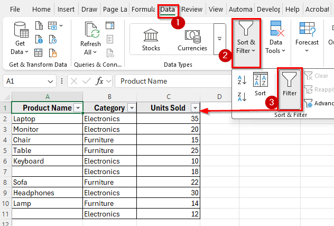The width and height of the screenshot is (334, 226).
Task: Select the Data ribbon tab
Action: (168, 10)
